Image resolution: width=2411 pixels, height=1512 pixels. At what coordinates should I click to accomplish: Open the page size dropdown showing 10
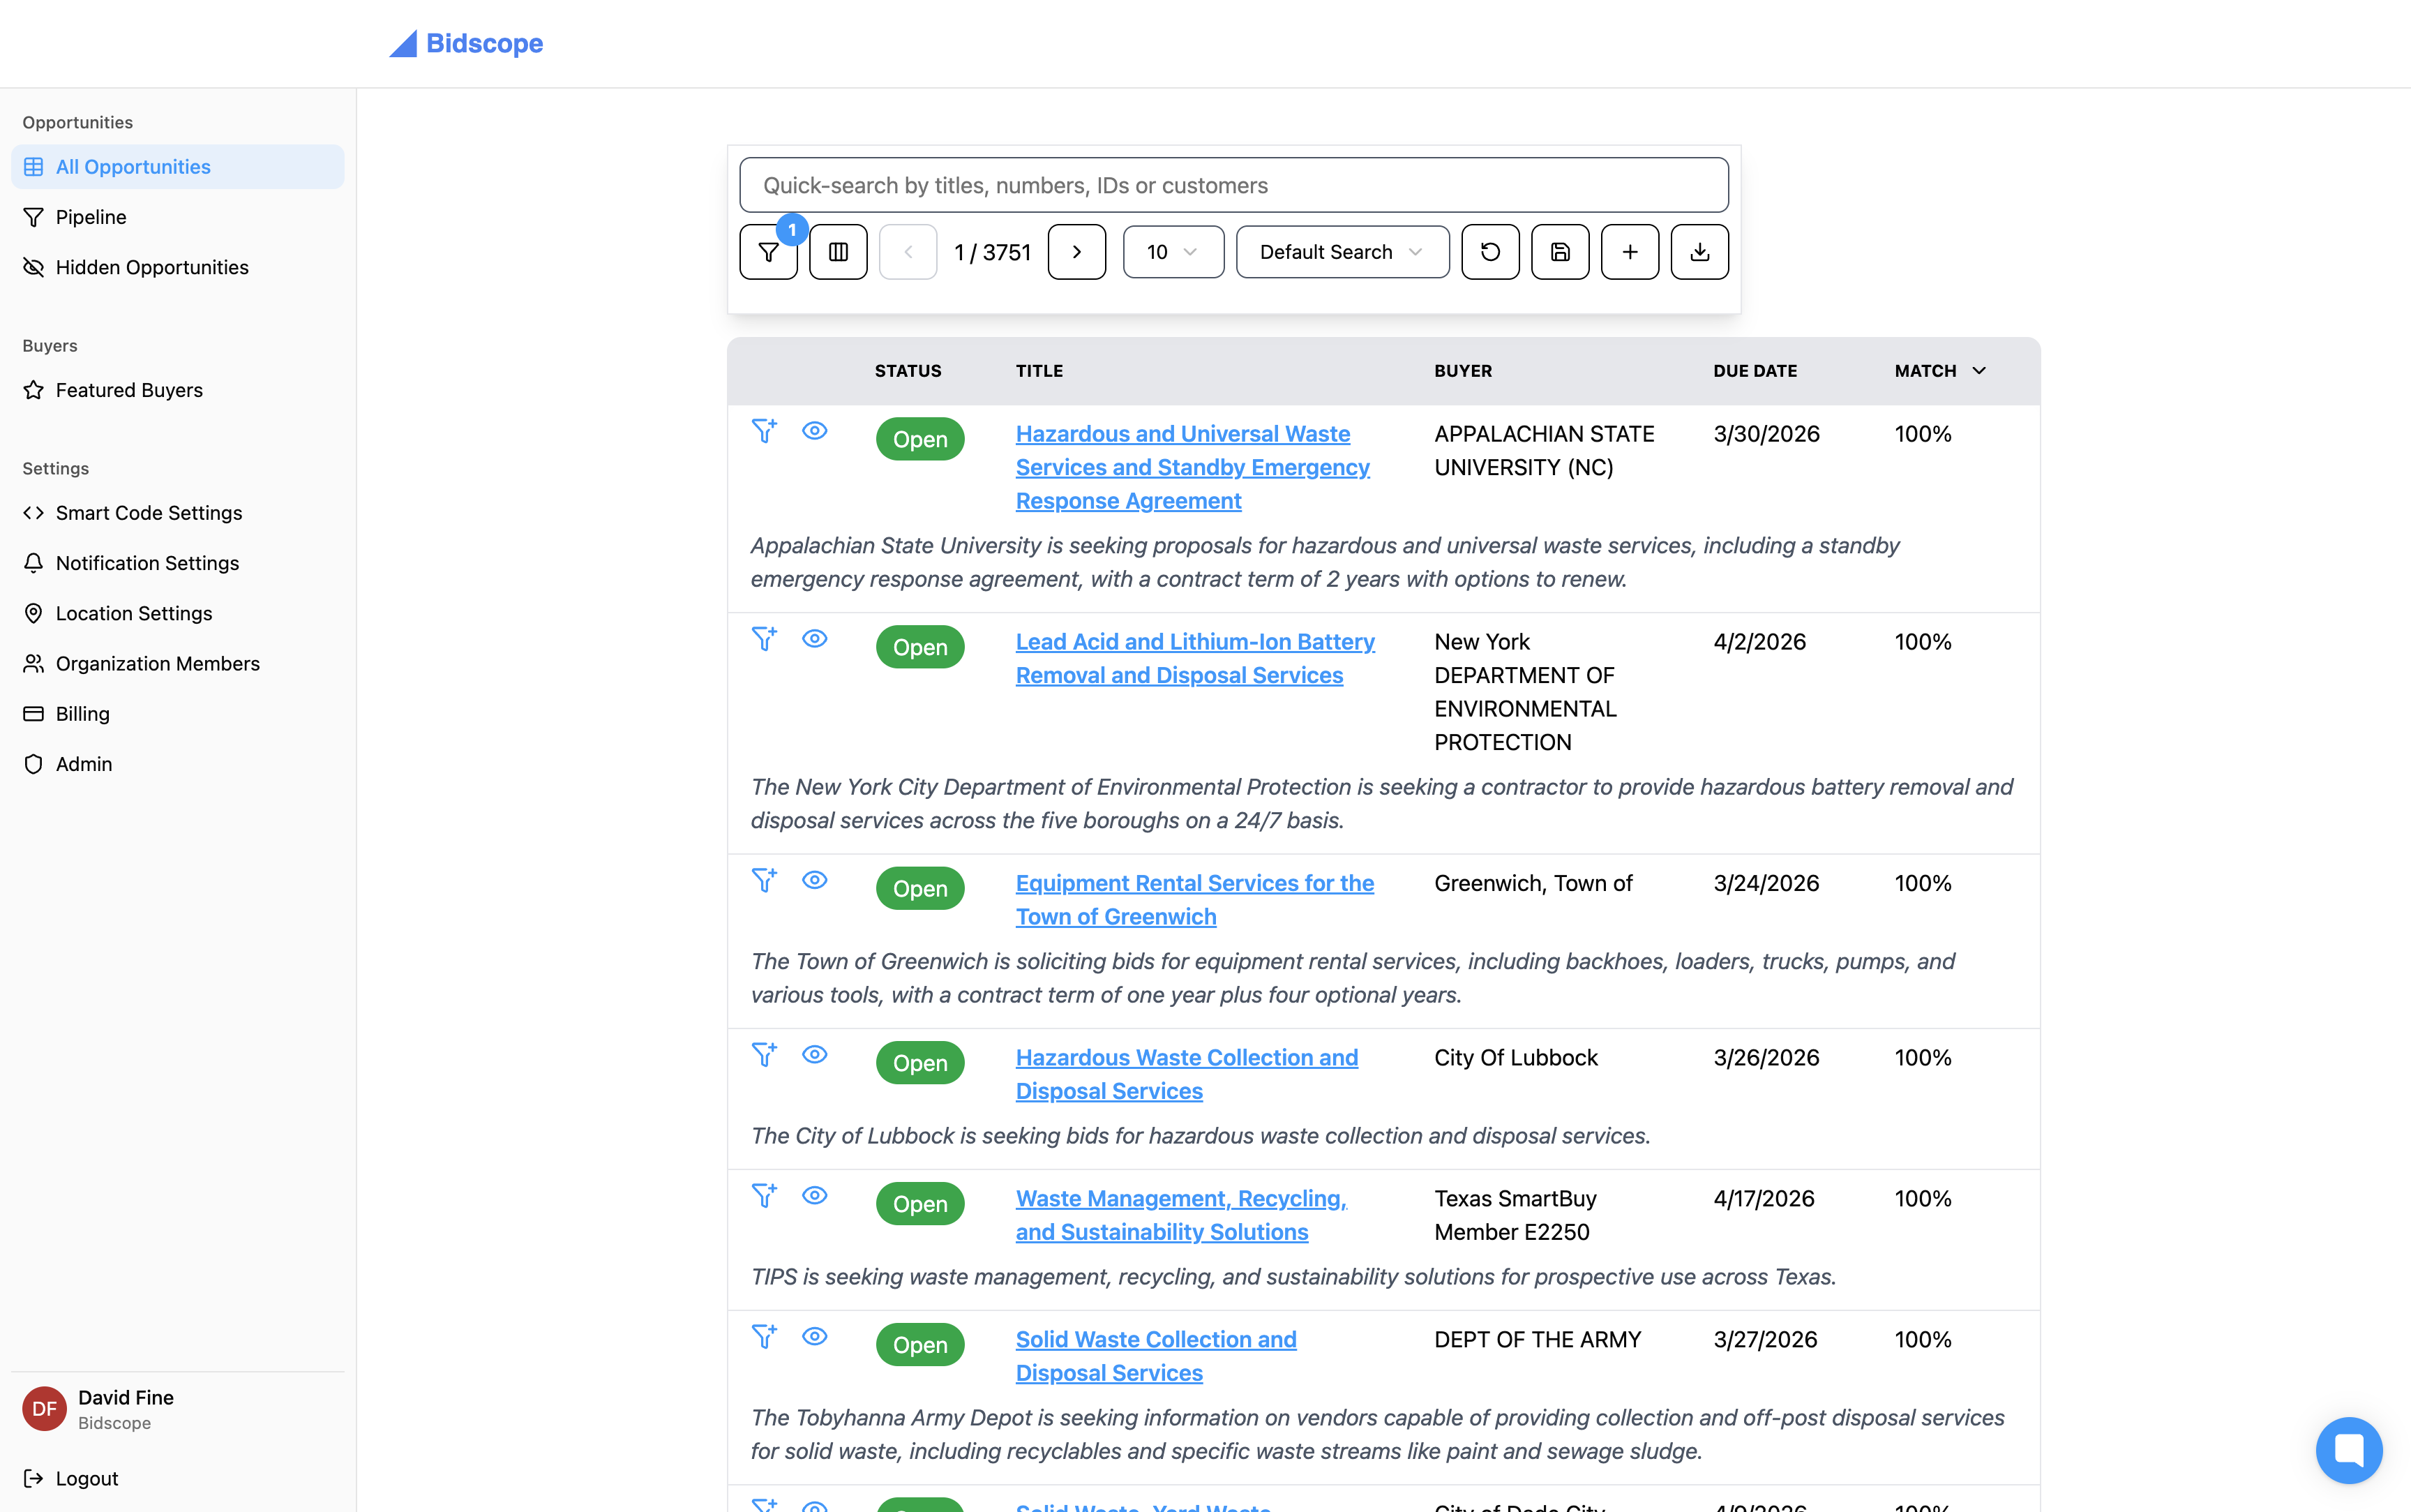point(1173,252)
